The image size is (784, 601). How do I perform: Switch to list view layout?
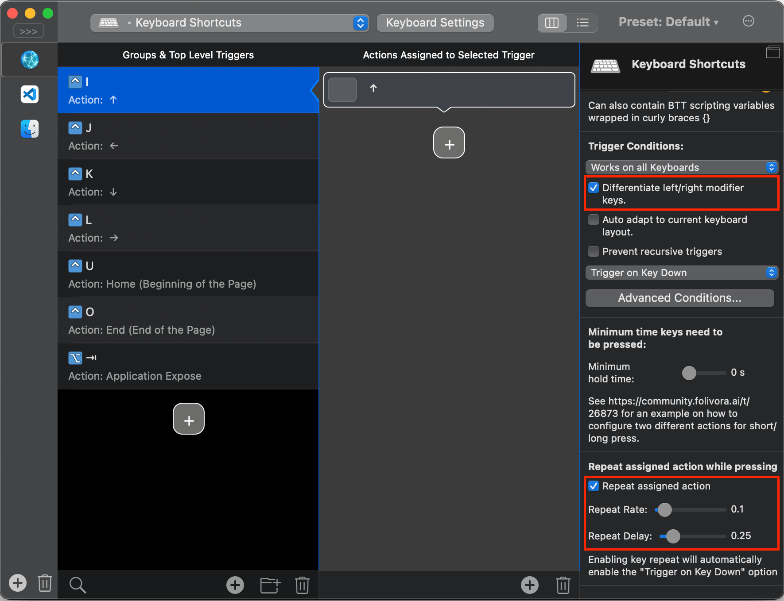pos(582,23)
